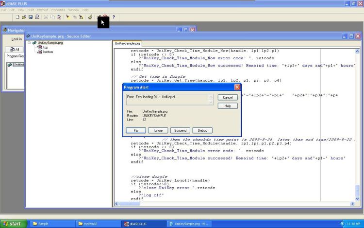Open the File menu
The width and height of the screenshot is (364, 228).
4,10
